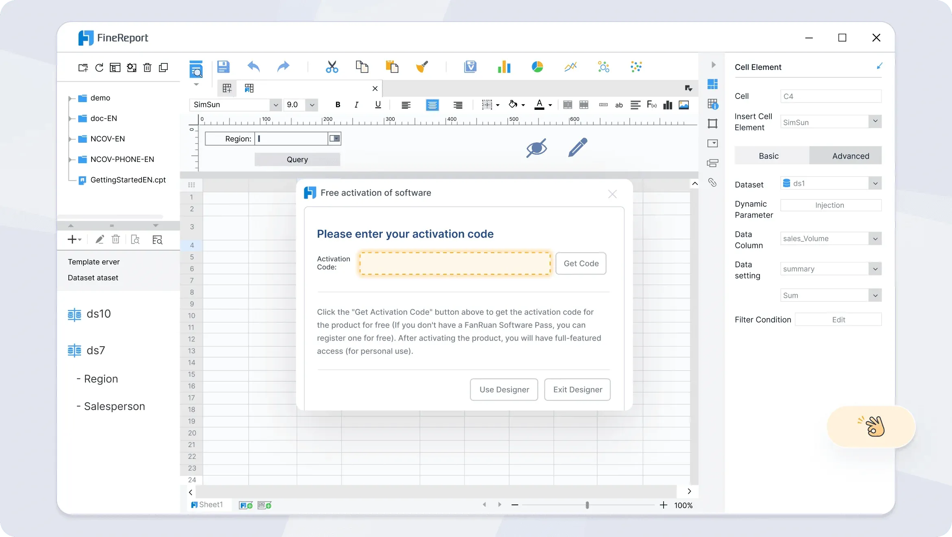Click the Get Code button
This screenshot has height=537, width=952.
[x=581, y=264]
